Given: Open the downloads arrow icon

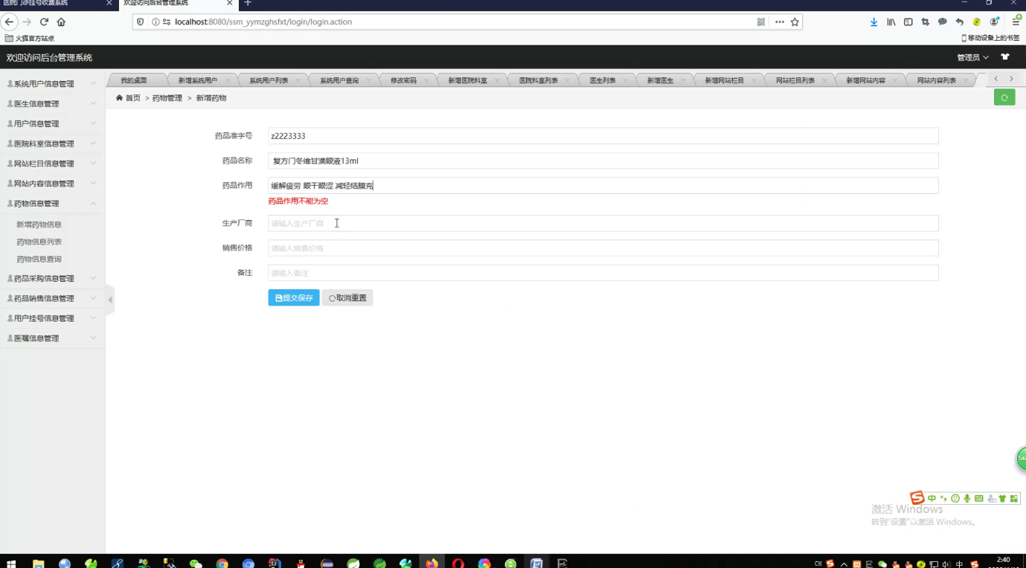Looking at the screenshot, I should coord(873,22).
